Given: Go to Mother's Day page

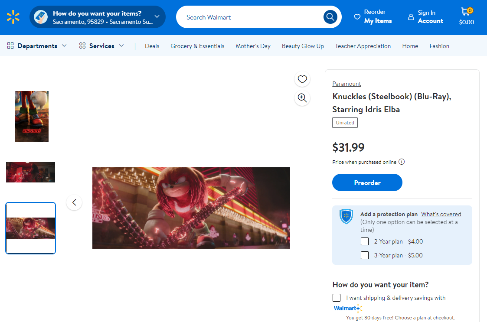Looking at the screenshot, I should click(253, 46).
